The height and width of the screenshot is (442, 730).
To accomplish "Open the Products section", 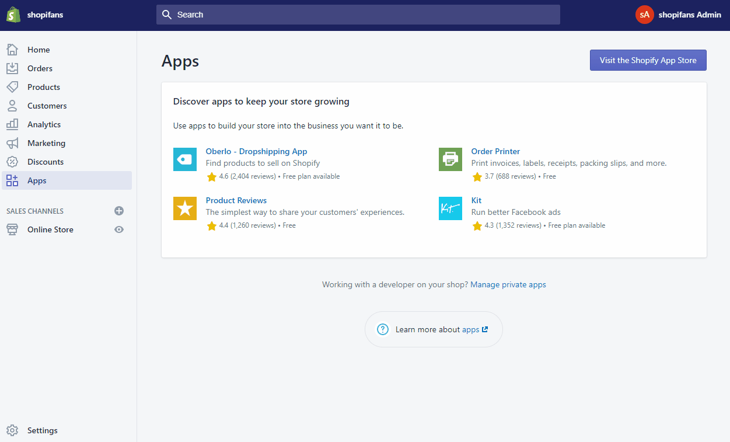I will pos(67,87).
